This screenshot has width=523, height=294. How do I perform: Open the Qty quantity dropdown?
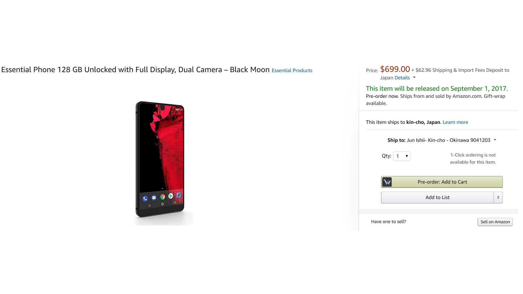pyautogui.click(x=402, y=156)
